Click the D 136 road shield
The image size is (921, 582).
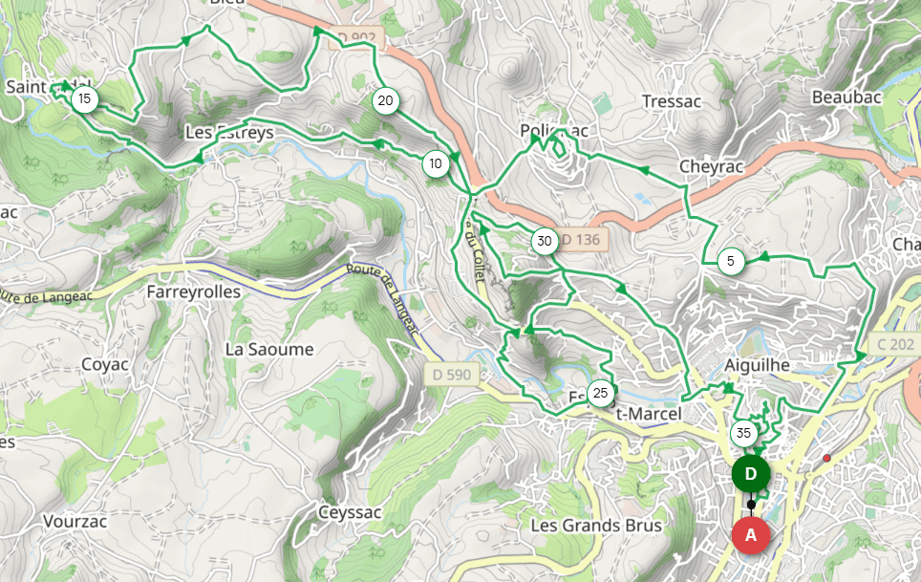(582, 240)
